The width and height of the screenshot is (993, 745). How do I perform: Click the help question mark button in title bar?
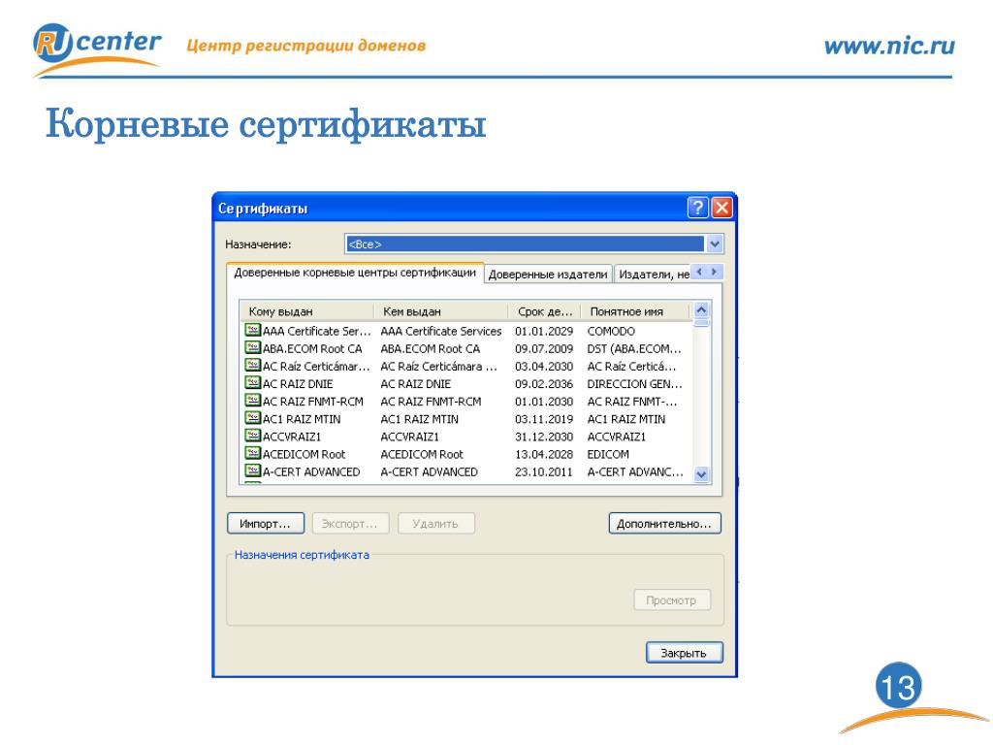[x=698, y=208]
